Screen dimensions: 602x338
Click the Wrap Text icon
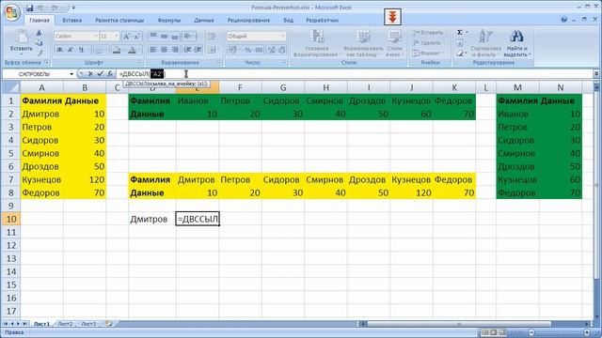(212, 36)
